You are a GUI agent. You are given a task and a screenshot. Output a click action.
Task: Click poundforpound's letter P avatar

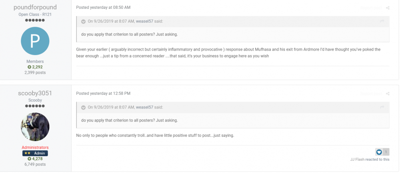[x=35, y=41]
